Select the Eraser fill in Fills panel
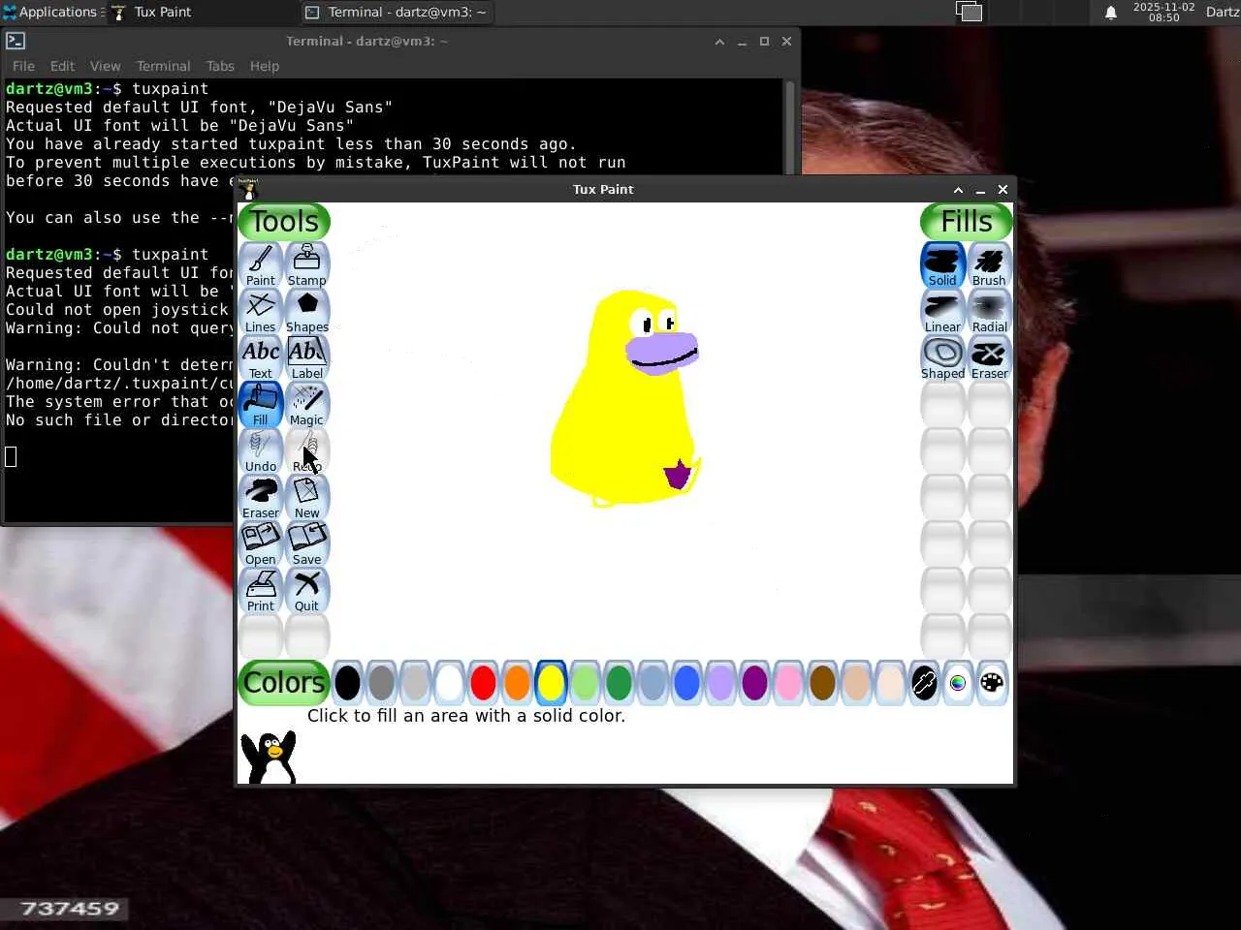Screen dimensions: 1241x930 tap(989, 358)
